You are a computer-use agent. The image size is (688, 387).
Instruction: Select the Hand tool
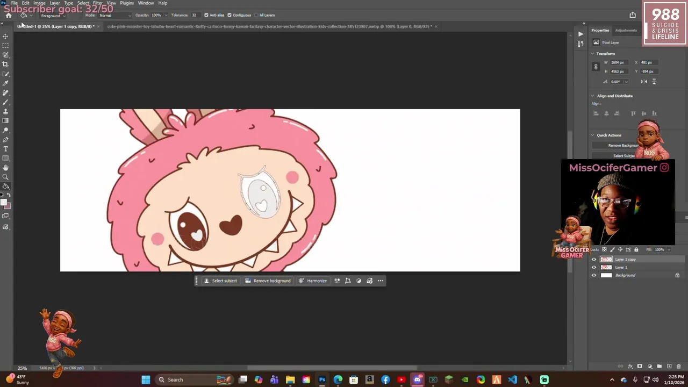tap(5, 168)
